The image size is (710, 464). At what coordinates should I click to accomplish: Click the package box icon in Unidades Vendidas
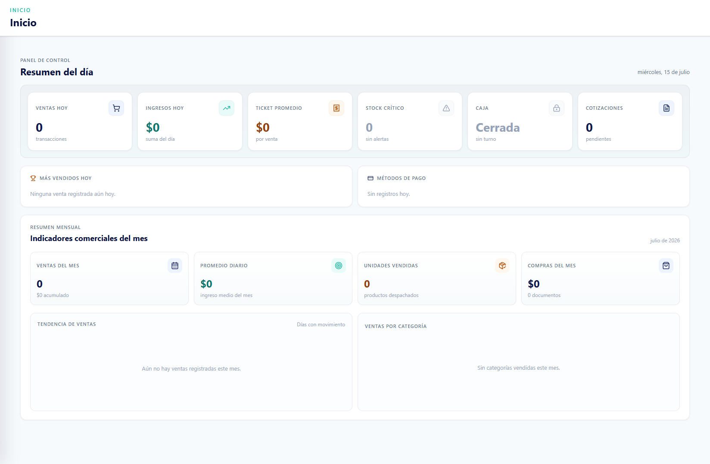(502, 266)
